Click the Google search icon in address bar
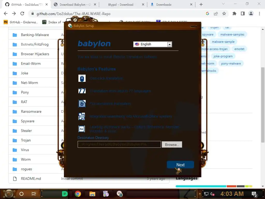Viewport: 265px width, 199px height. pos(207,13)
